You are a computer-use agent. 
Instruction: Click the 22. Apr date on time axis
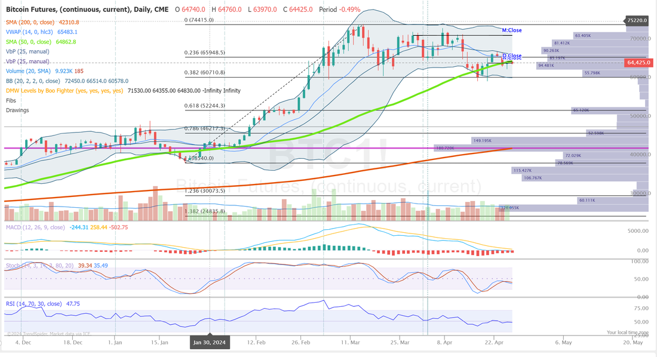(493, 342)
